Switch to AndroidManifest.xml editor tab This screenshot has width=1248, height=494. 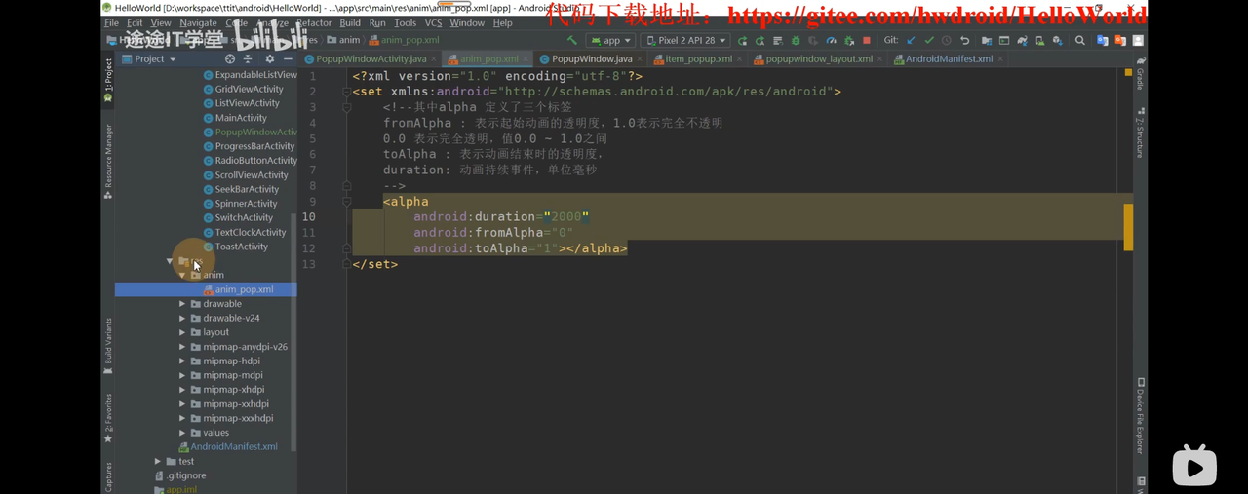(x=949, y=58)
